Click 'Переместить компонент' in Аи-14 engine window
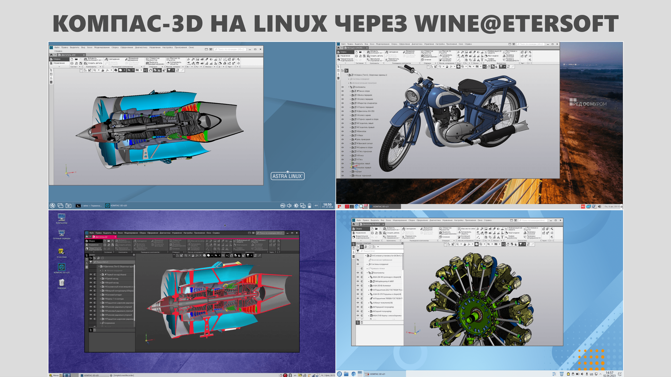Screen dimensions: 671x377 tap(409, 237)
